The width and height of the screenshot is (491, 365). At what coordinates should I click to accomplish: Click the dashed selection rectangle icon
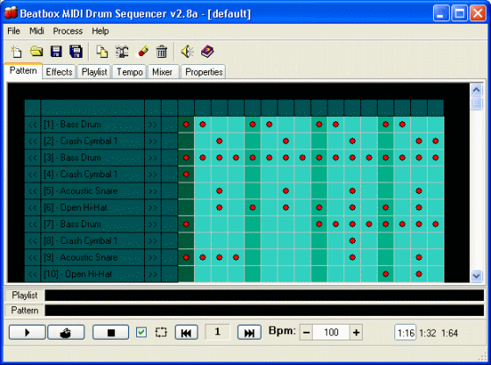161,333
